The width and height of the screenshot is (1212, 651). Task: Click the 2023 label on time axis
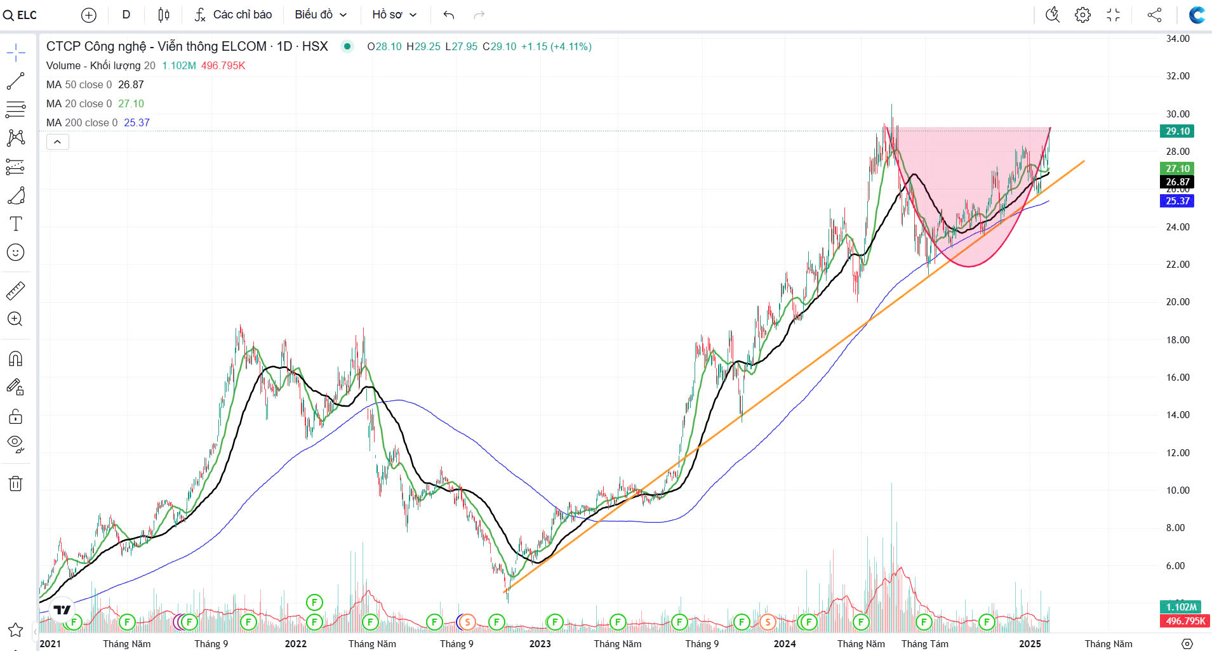pos(540,644)
